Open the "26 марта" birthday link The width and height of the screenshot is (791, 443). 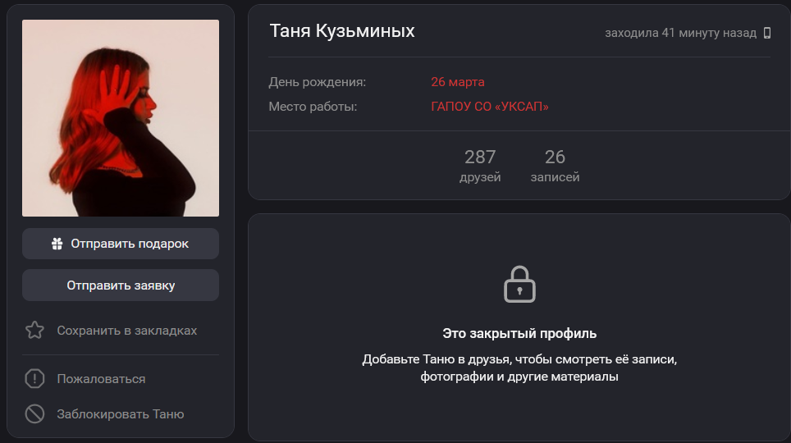point(458,82)
